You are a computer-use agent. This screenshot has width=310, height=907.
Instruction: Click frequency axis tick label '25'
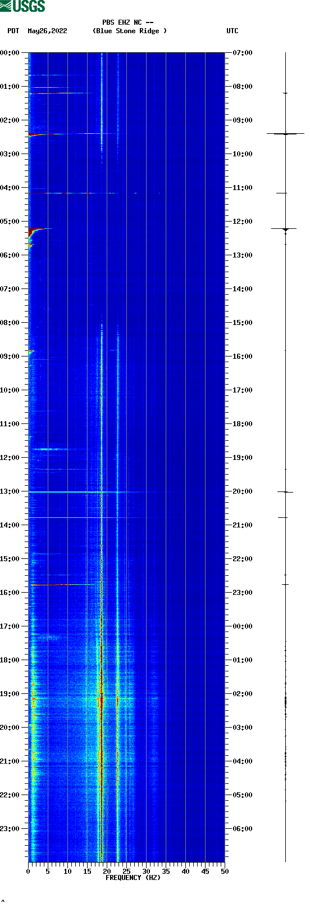(126, 872)
